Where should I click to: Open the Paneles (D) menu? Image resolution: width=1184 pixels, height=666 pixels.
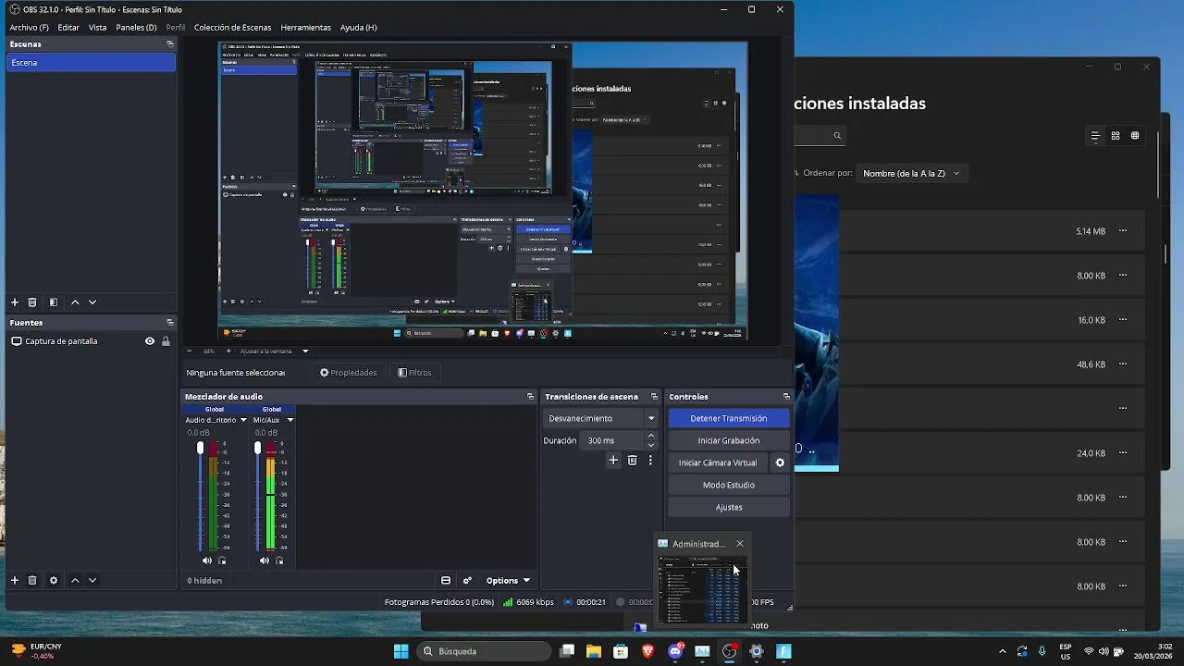136,28
